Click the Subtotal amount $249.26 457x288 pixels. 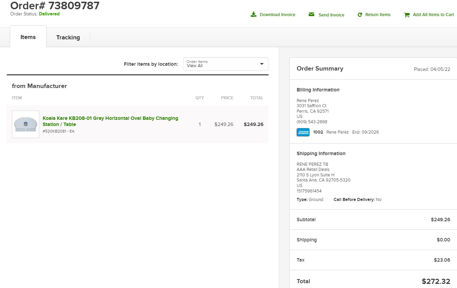point(441,220)
